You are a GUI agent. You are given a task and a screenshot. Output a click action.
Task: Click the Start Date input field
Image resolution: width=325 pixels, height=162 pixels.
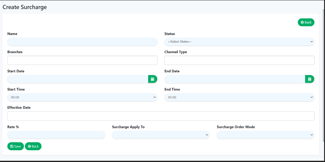[77, 79]
